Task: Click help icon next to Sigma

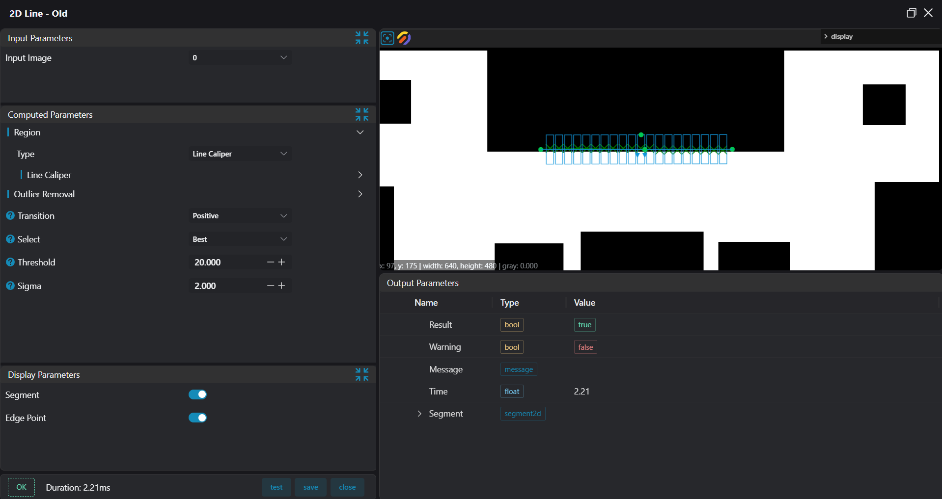Action: point(10,286)
